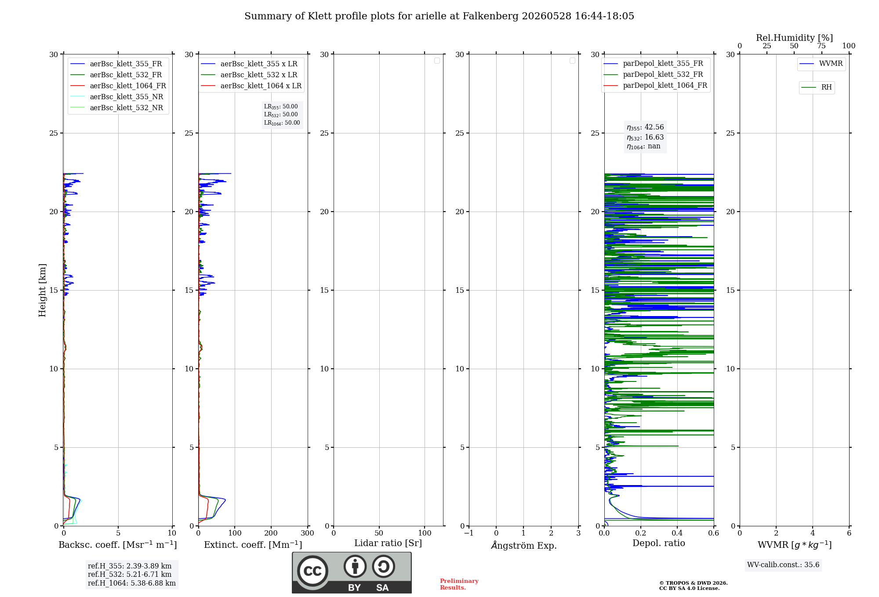879x597 pixels.
Task: Click the LR1064: 50.00 annotation
Action: tap(282, 123)
